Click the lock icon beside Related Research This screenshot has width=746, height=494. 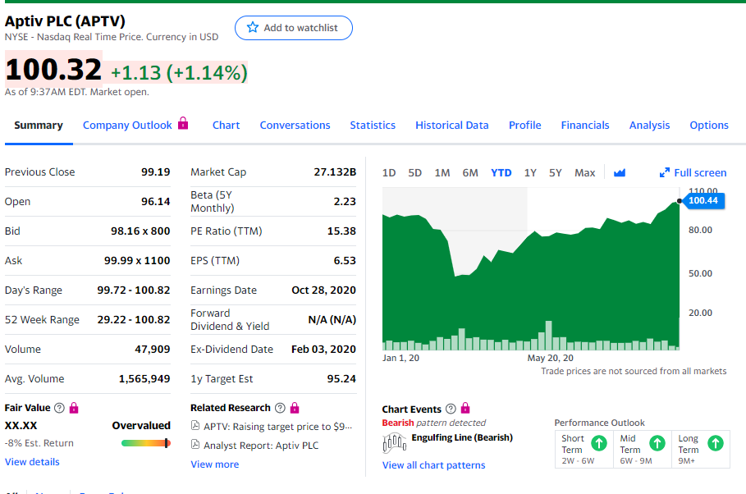point(295,408)
